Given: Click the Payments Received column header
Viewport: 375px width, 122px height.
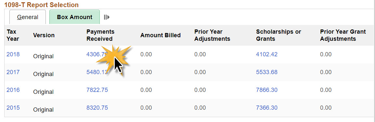Looking at the screenshot, I should point(100,35).
